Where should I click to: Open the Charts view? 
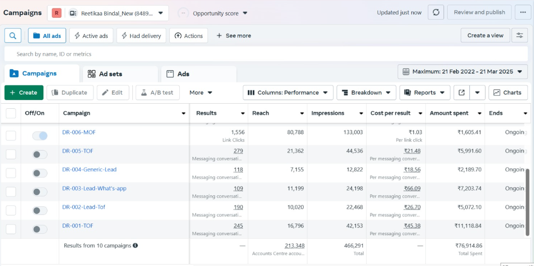pos(508,93)
